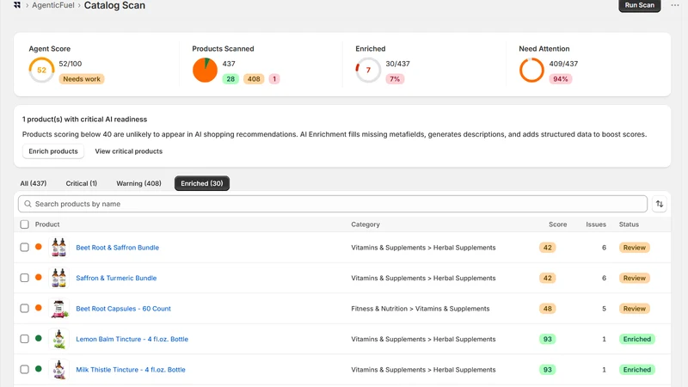Screen dimensions: 688x387
Task: Click Enriched status for Lemon Balm Tincture
Action: [x=637, y=339]
